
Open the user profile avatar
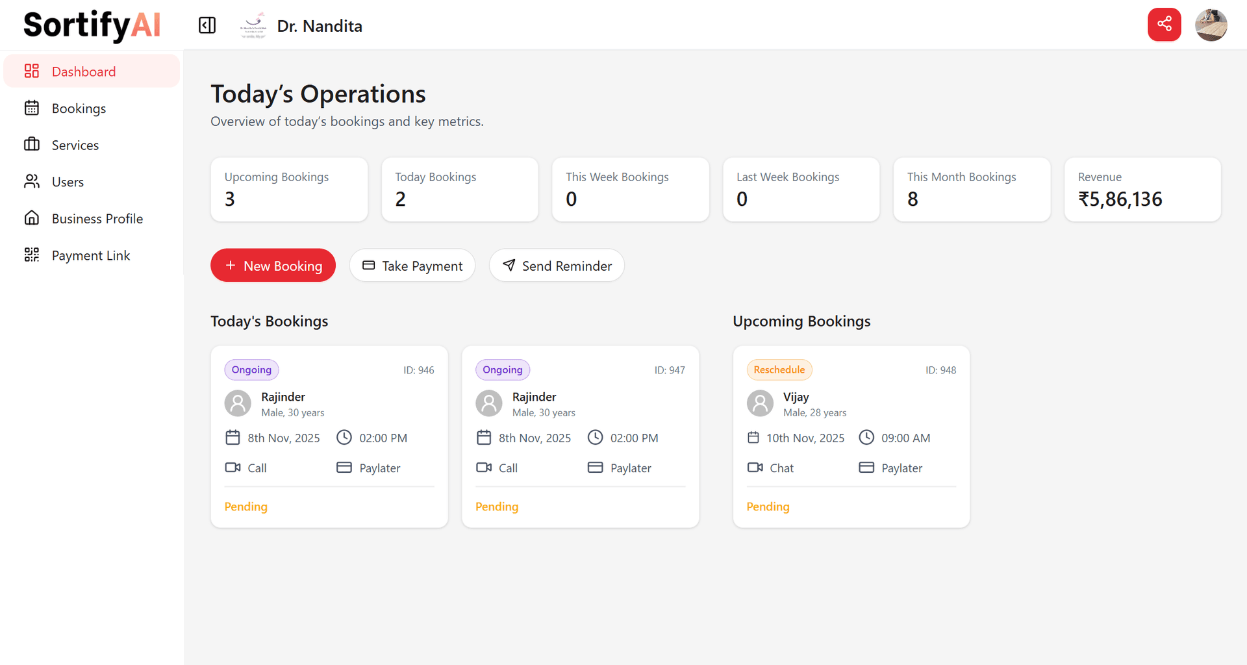coord(1211,25)
